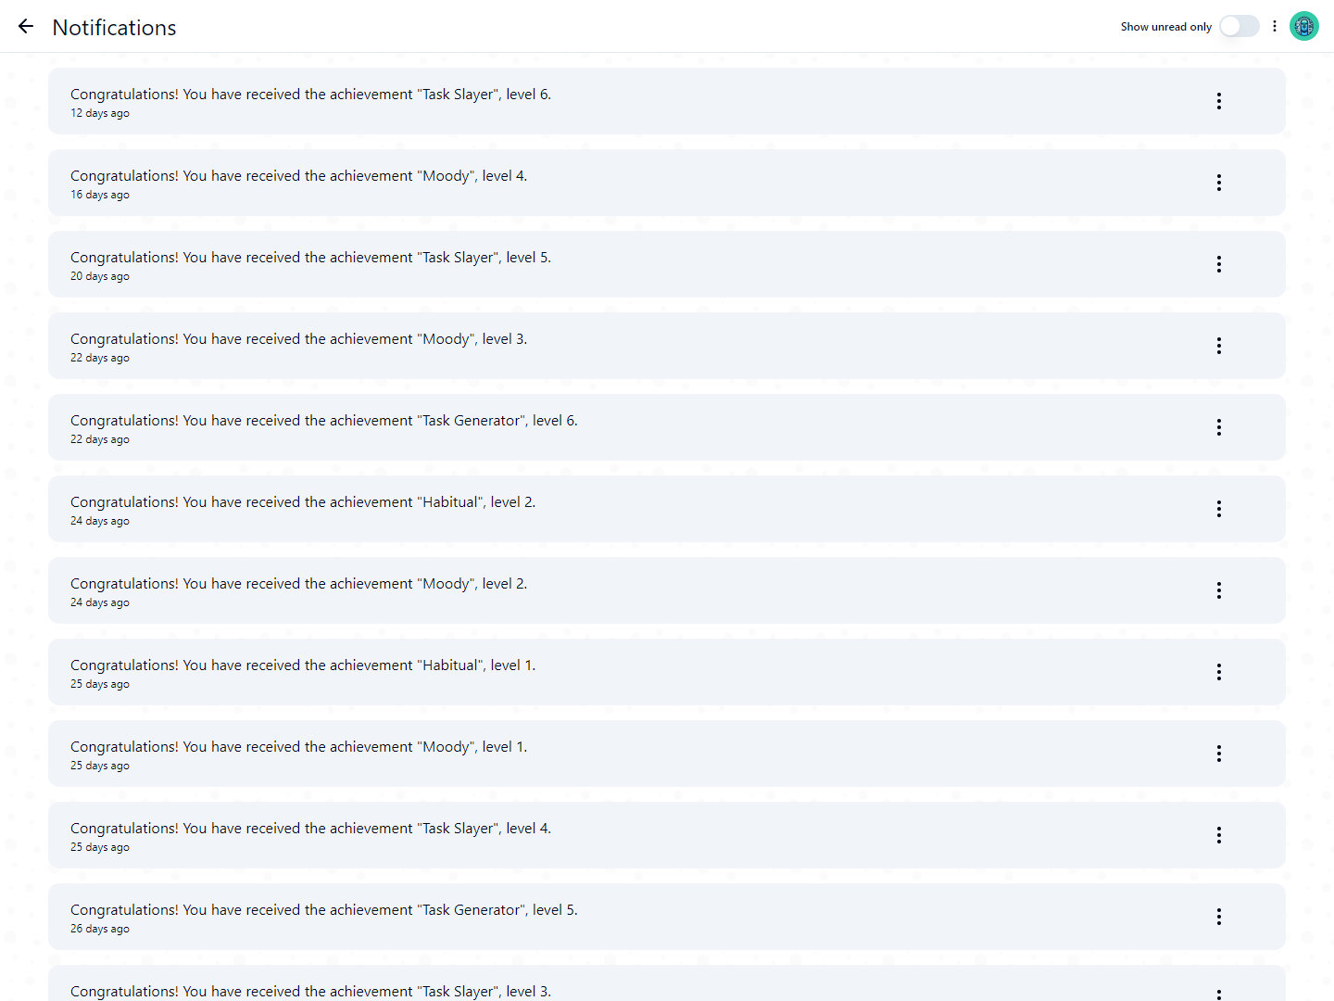Expand menu for Moody level 2 notification

(x=1218, y=590)
